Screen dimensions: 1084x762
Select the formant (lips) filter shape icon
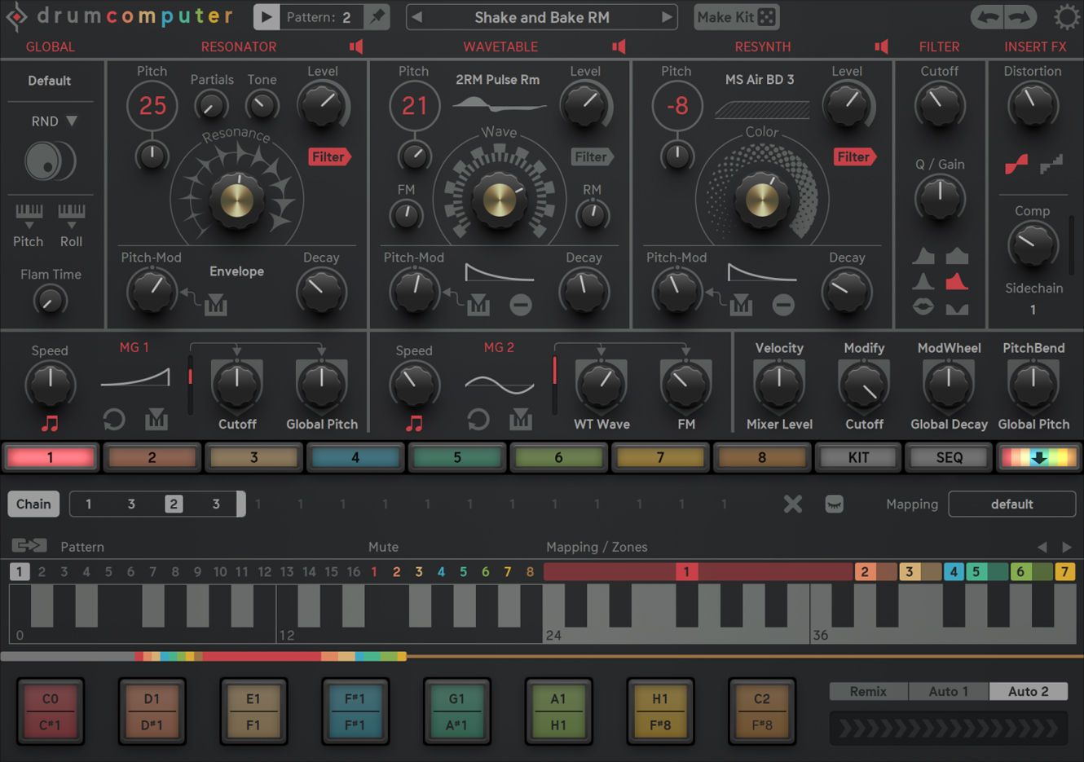coord(923,306)
